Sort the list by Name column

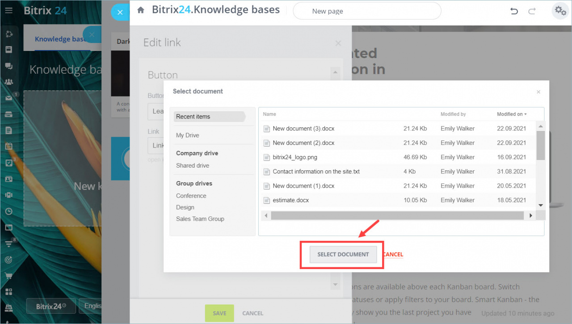[x=269, y=114]
